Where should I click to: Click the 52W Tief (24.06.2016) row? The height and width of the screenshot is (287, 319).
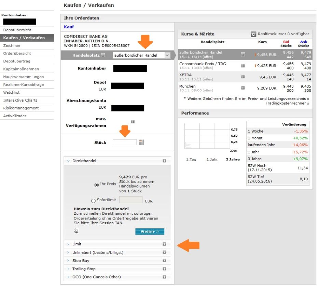click(x=278, y=179)
